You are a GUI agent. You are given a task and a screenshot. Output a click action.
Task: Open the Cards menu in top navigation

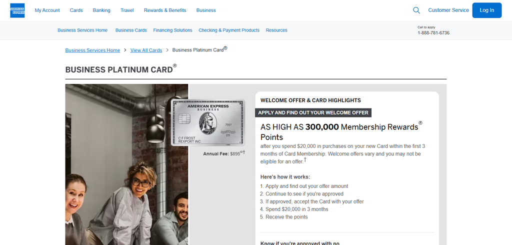(76, 10)
